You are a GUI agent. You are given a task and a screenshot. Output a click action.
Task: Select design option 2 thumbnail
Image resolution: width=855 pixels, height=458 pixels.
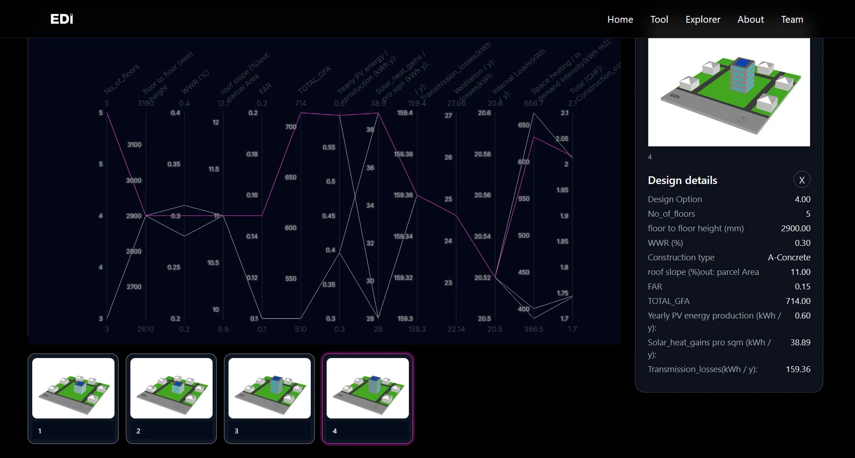pos(171,388)
